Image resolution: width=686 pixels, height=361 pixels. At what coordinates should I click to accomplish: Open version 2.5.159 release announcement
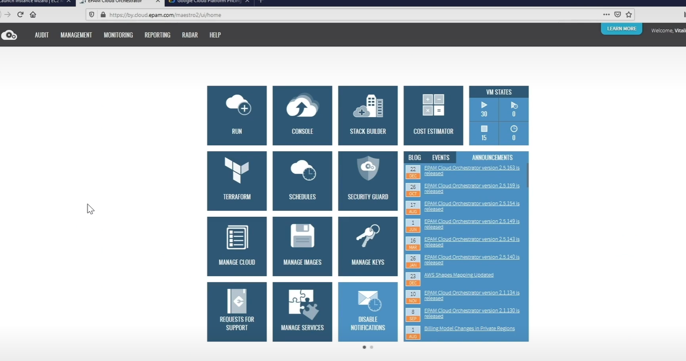point(472,188)
